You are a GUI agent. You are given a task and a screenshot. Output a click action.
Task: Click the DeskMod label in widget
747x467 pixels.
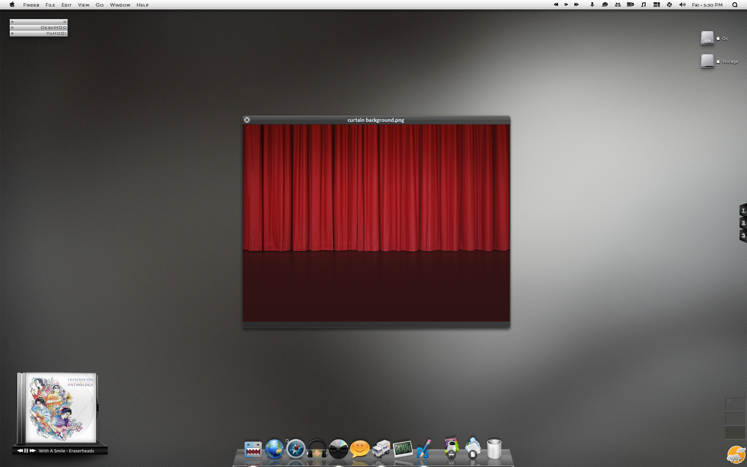pyautogui.click(x=53, y=28)
